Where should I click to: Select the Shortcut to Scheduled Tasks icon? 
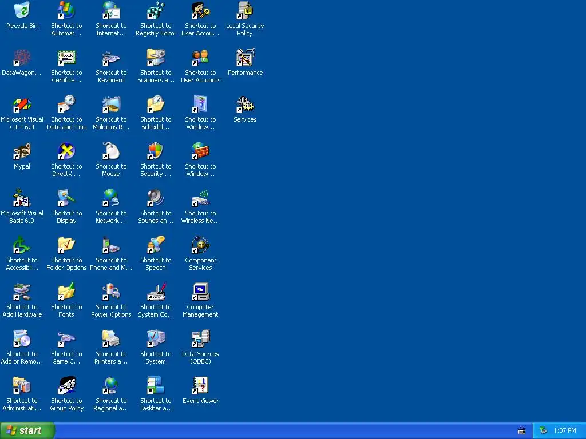[x=156, y=104]
